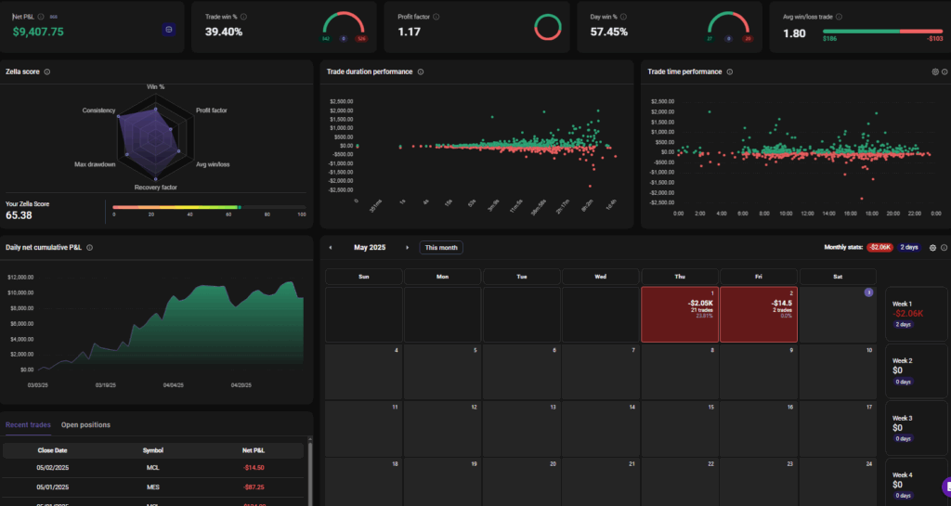Click the Profit factor ring chart
Screen dimensions: 951x506
click(x=548, y=27)
